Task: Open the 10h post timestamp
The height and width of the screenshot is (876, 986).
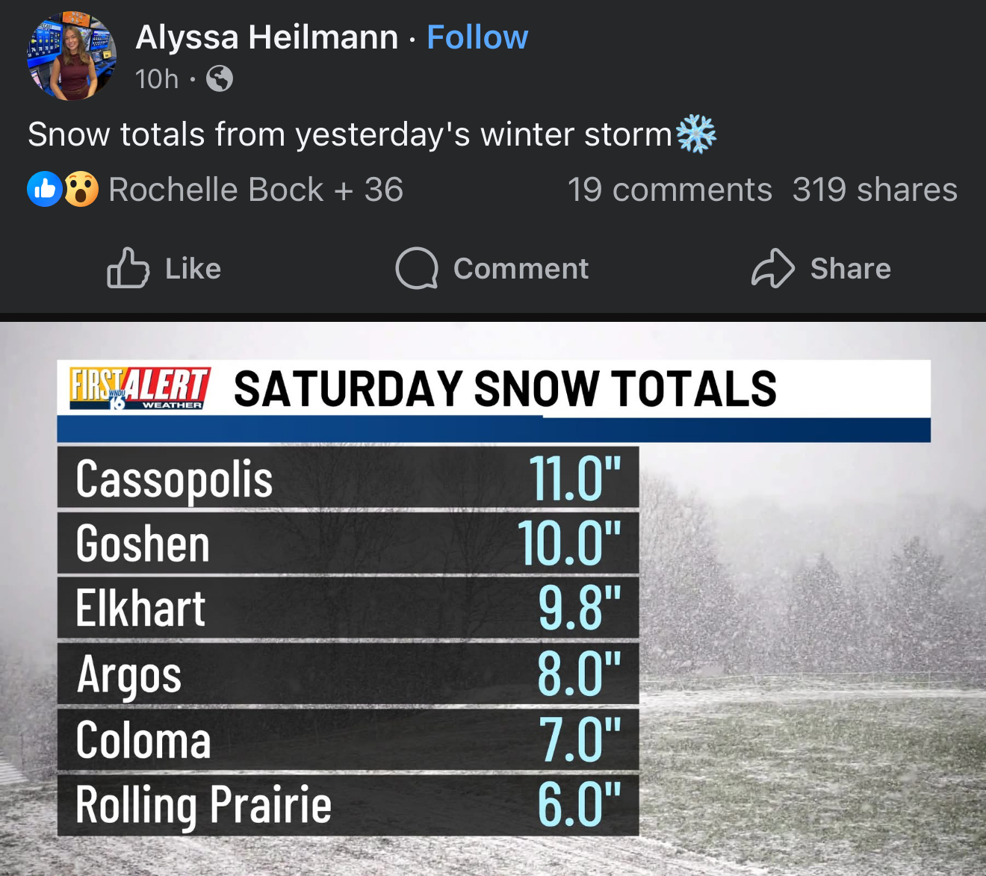Action: pos(157,78)
